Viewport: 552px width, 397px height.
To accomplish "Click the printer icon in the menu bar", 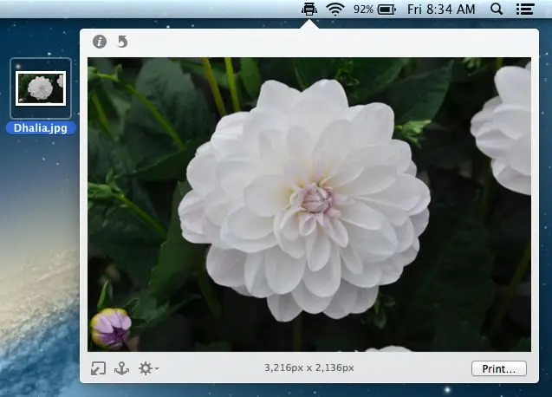I will [x=309, y=9].
